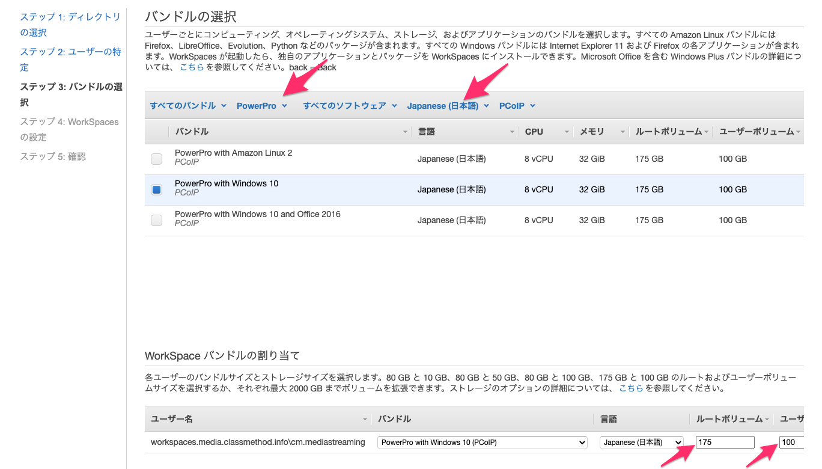Open assignment language Japanese (日本語) select
Viewport: 822px width, 469px height.
tap(642, 442)
